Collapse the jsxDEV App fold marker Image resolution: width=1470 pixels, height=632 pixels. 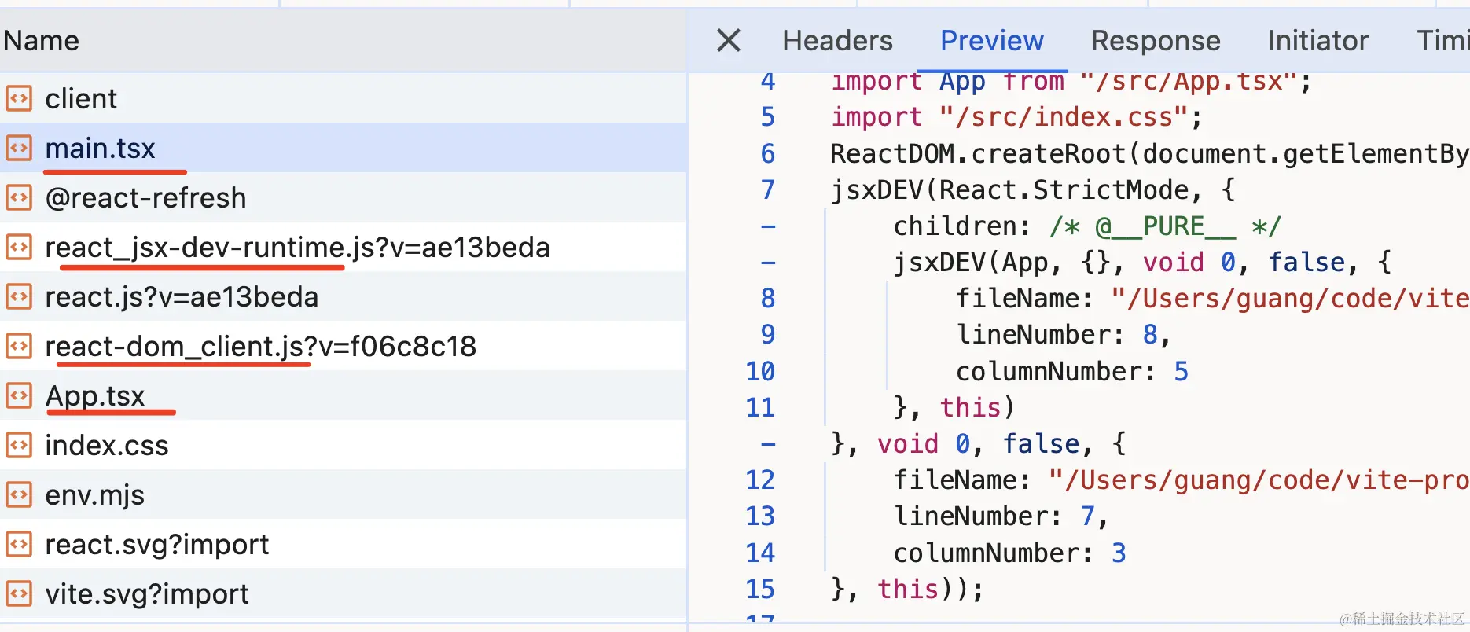click(768, 263)
